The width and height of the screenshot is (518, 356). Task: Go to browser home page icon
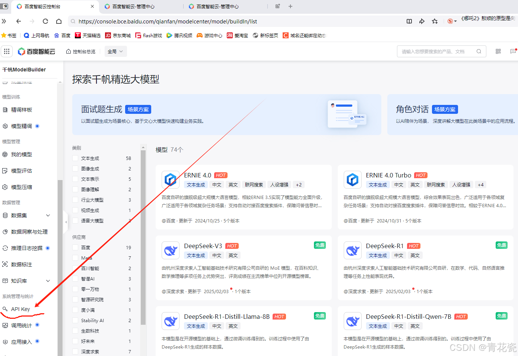click(x=59, y=21)
